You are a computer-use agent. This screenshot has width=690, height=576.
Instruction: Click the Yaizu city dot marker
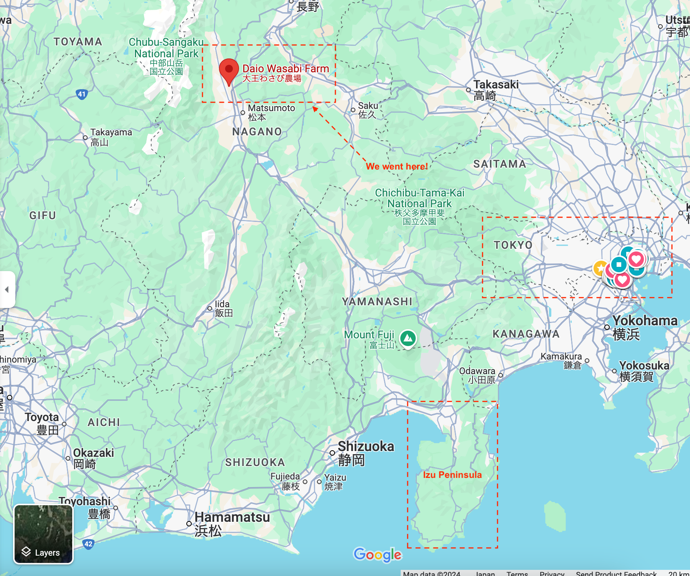[319, 481]
